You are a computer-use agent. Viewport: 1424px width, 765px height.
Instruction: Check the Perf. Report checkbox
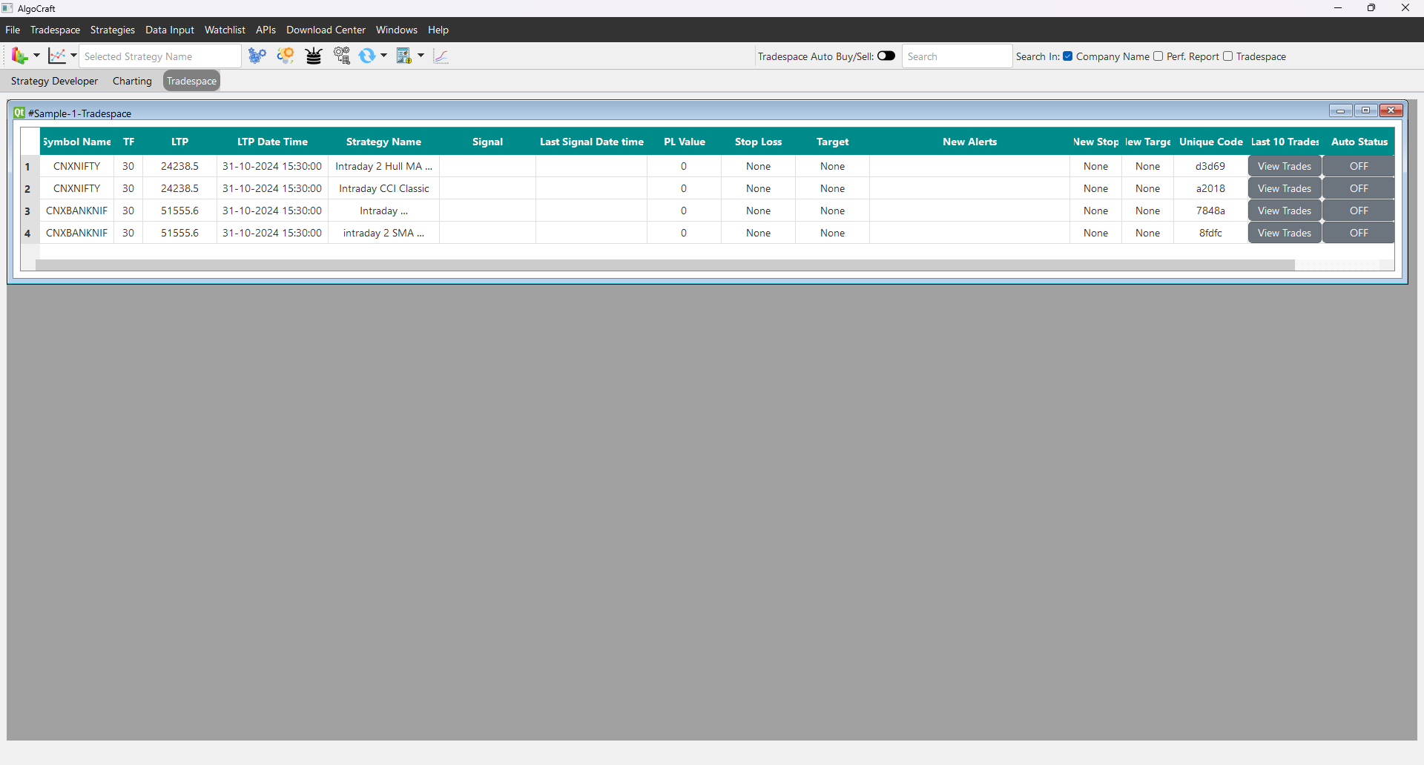(1158, 56)
